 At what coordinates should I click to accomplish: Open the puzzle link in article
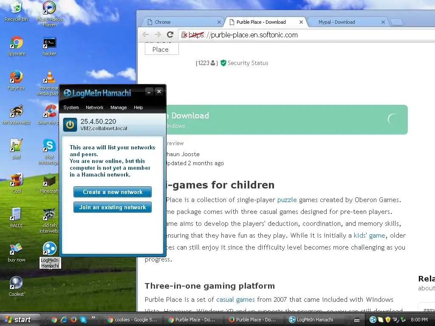287,200
